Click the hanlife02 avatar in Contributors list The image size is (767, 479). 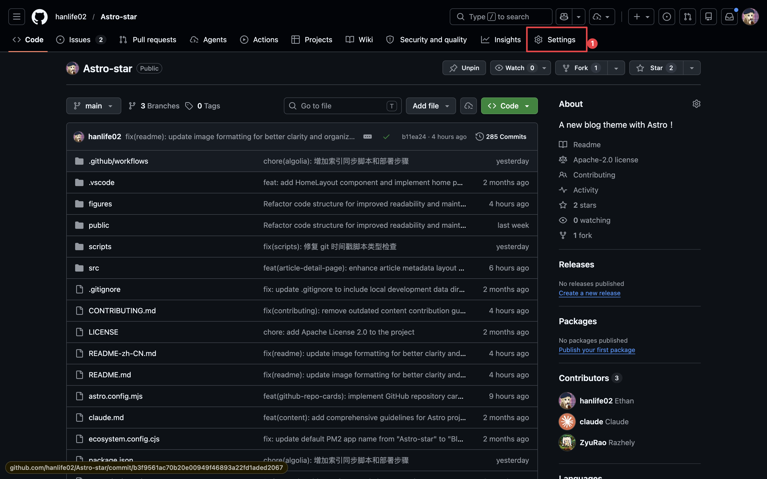[x=567, y=401]
